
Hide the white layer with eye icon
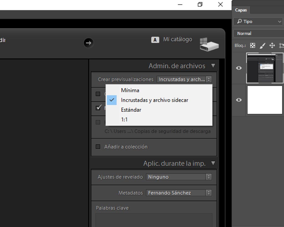[239, 100]
